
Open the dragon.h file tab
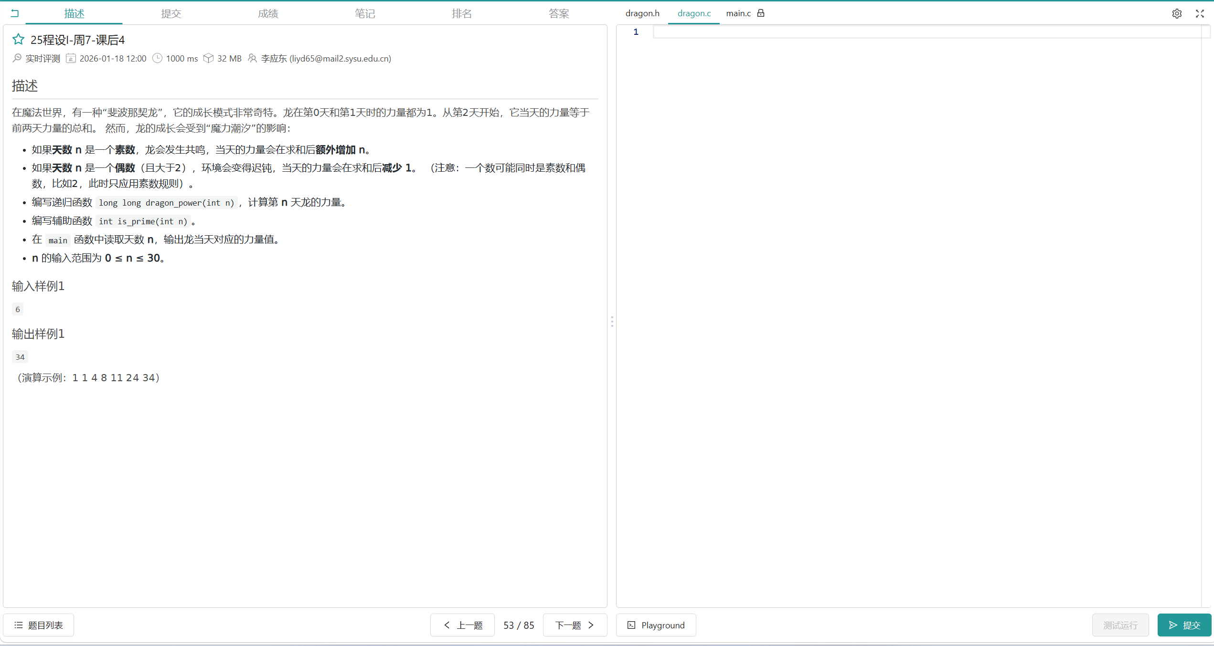[642, 13]
